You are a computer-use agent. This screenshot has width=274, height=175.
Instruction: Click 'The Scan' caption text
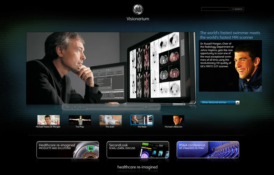110,127
